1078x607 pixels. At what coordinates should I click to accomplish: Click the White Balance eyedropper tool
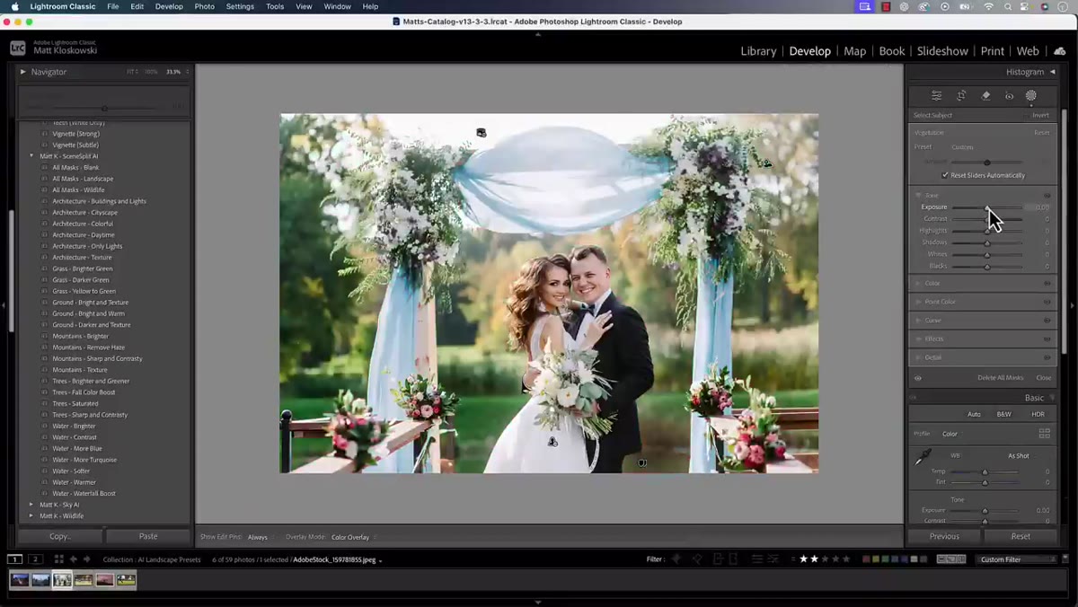[x=923, y=458]
